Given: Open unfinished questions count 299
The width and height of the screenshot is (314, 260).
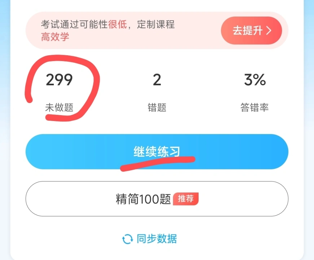Looking at the screenshot, I should pos(59,80).
